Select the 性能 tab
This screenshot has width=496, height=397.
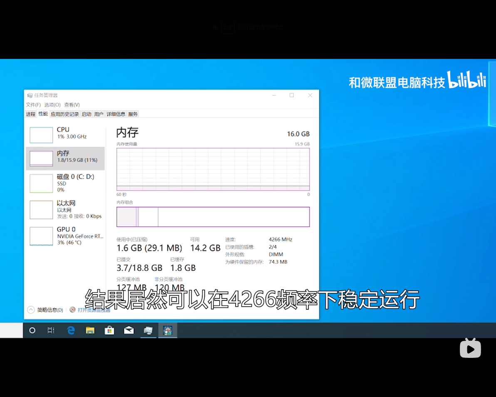click(x=43, y=114)
